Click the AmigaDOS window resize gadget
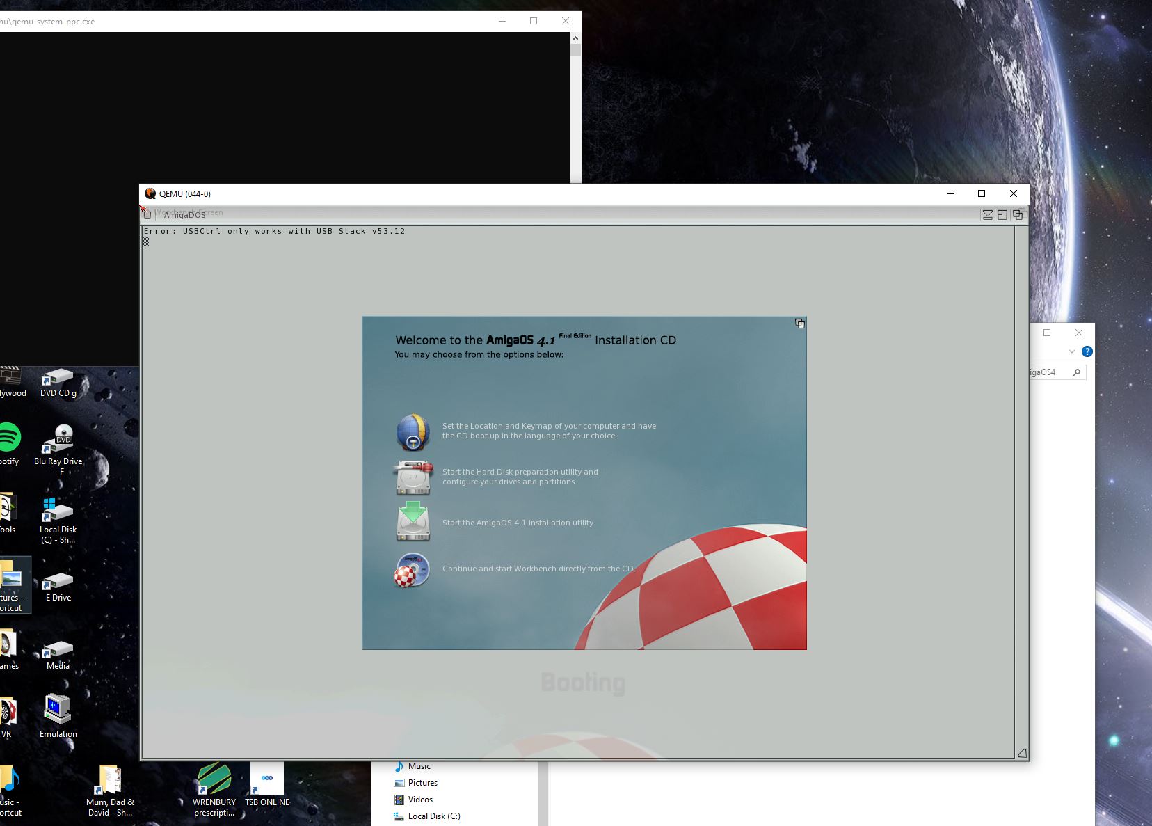 click(1021, 753)
